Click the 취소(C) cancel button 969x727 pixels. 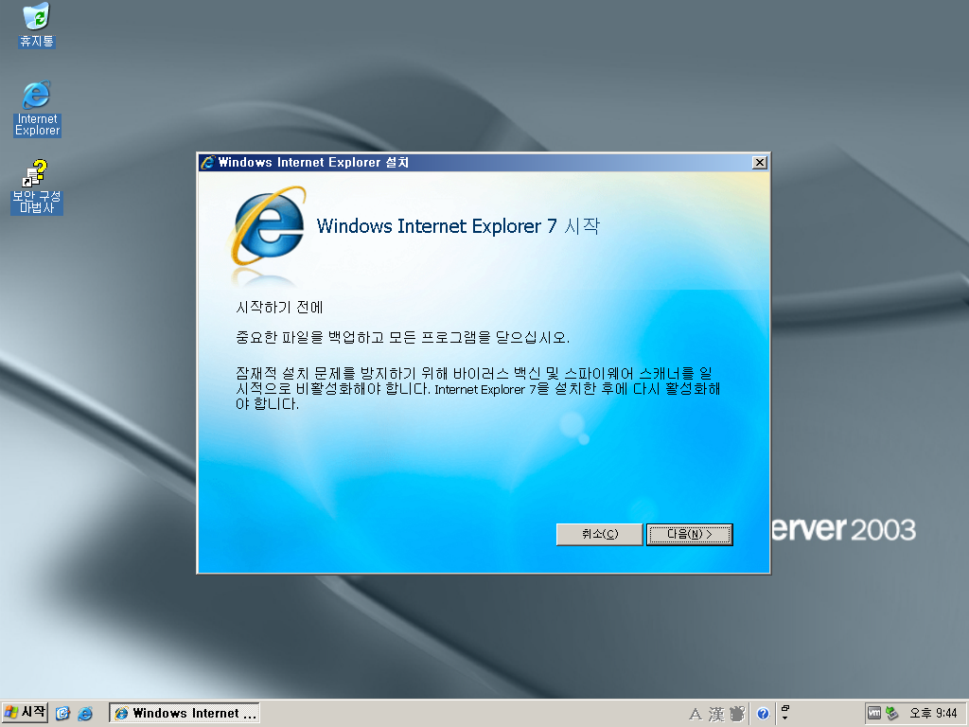[x=599, y=534]
